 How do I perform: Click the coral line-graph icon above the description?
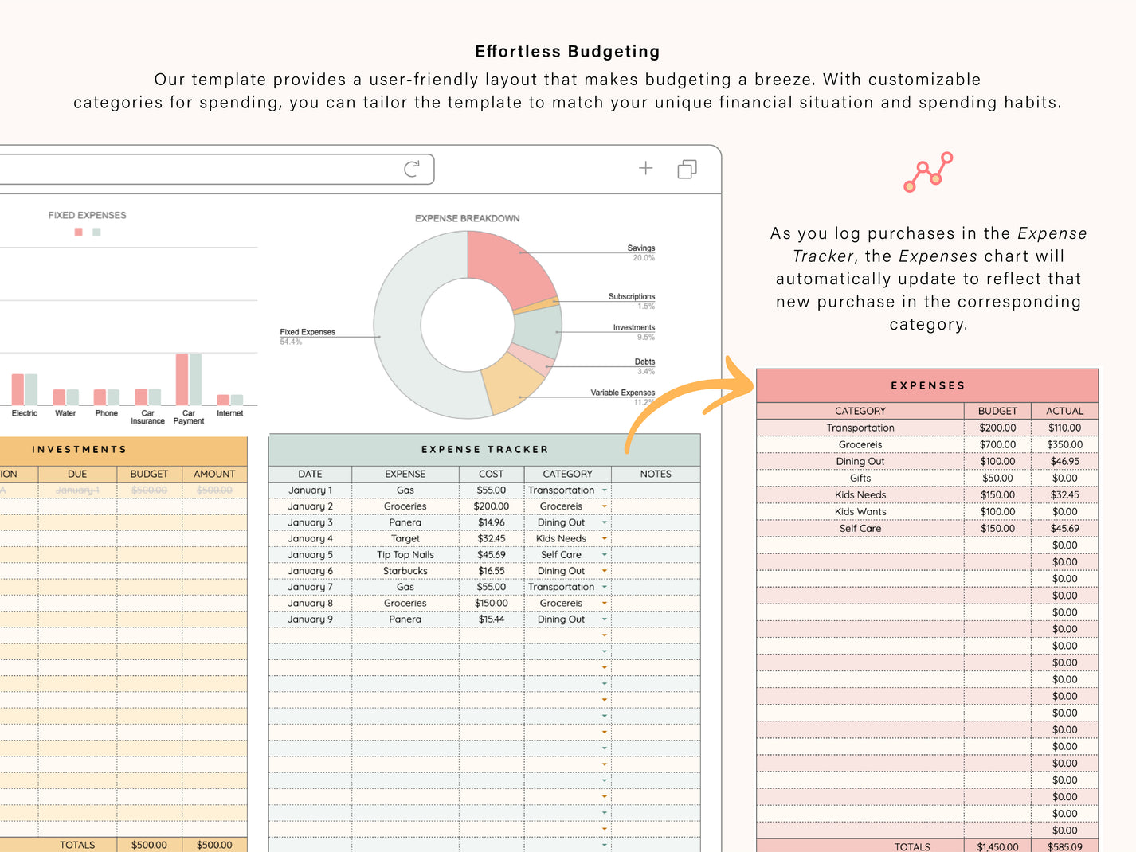(x=928, y=172)
